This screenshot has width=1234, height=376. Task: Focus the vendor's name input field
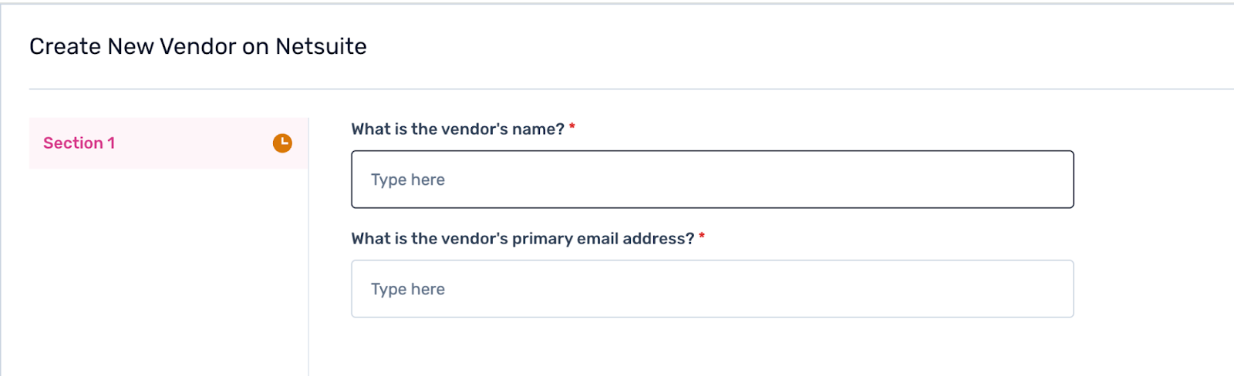712,180
